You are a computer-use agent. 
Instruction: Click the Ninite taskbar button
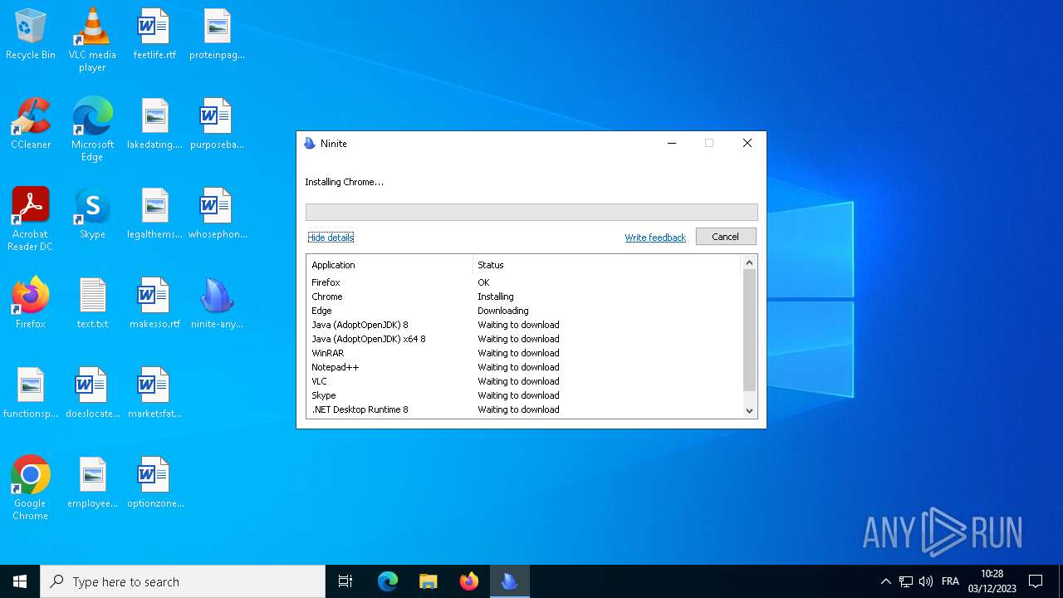click(x=510, y=581)
